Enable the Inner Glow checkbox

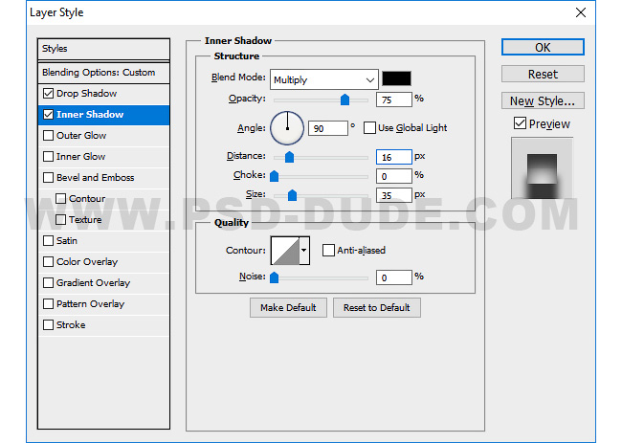coord(49,157)
